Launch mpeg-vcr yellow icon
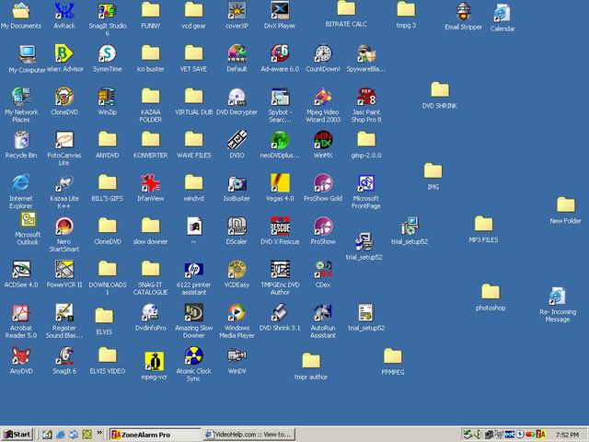Image resolution: width=589 pixels, height=442 pixels. 154,362
